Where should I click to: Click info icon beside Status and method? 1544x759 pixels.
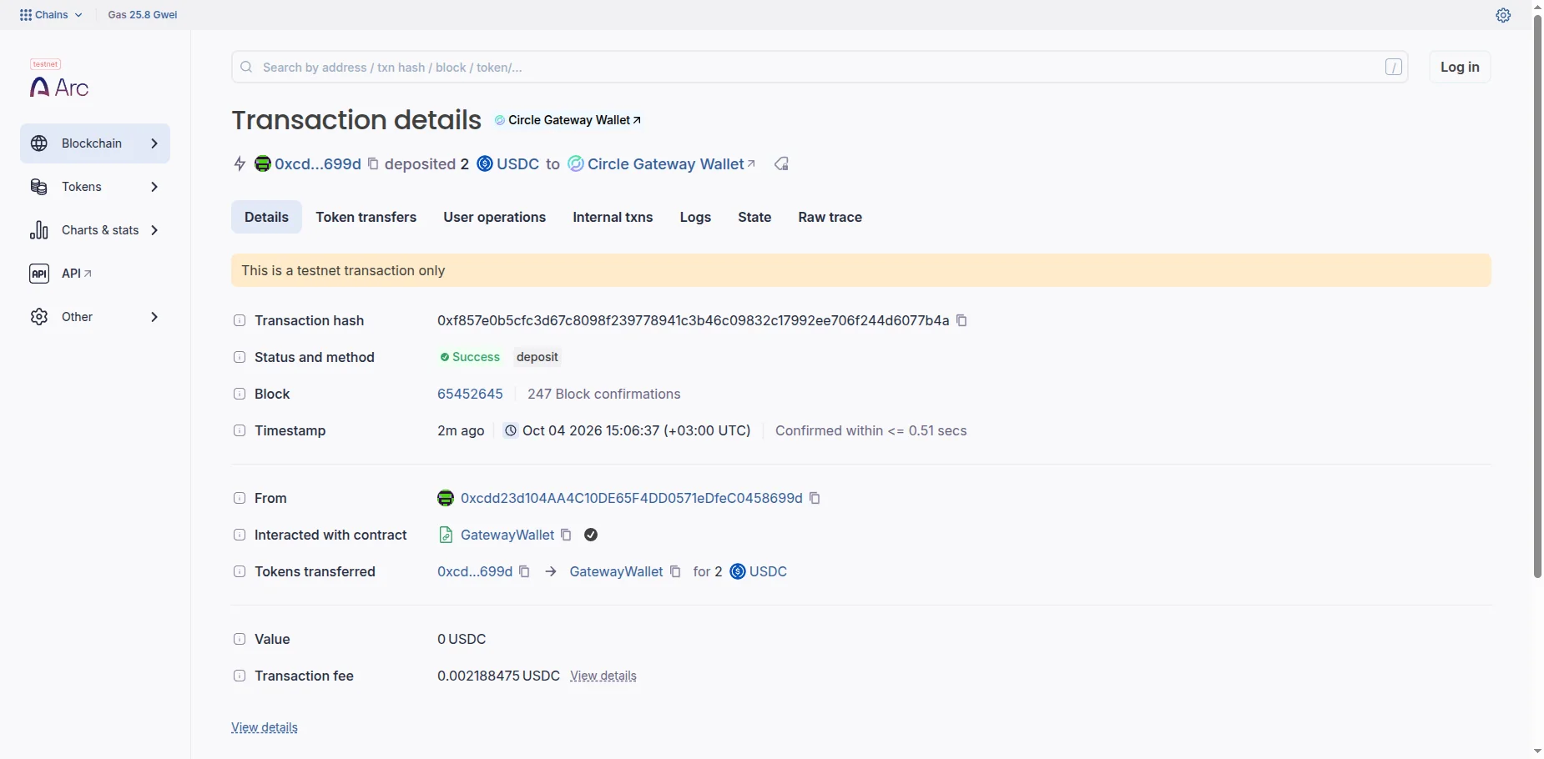240,357
